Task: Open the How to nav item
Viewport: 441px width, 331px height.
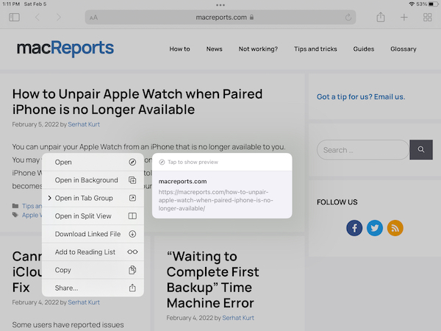Action: [179, 49]
